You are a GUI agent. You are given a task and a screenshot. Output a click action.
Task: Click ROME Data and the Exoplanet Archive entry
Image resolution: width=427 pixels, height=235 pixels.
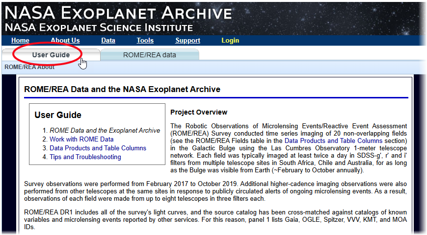pos(105,131)
